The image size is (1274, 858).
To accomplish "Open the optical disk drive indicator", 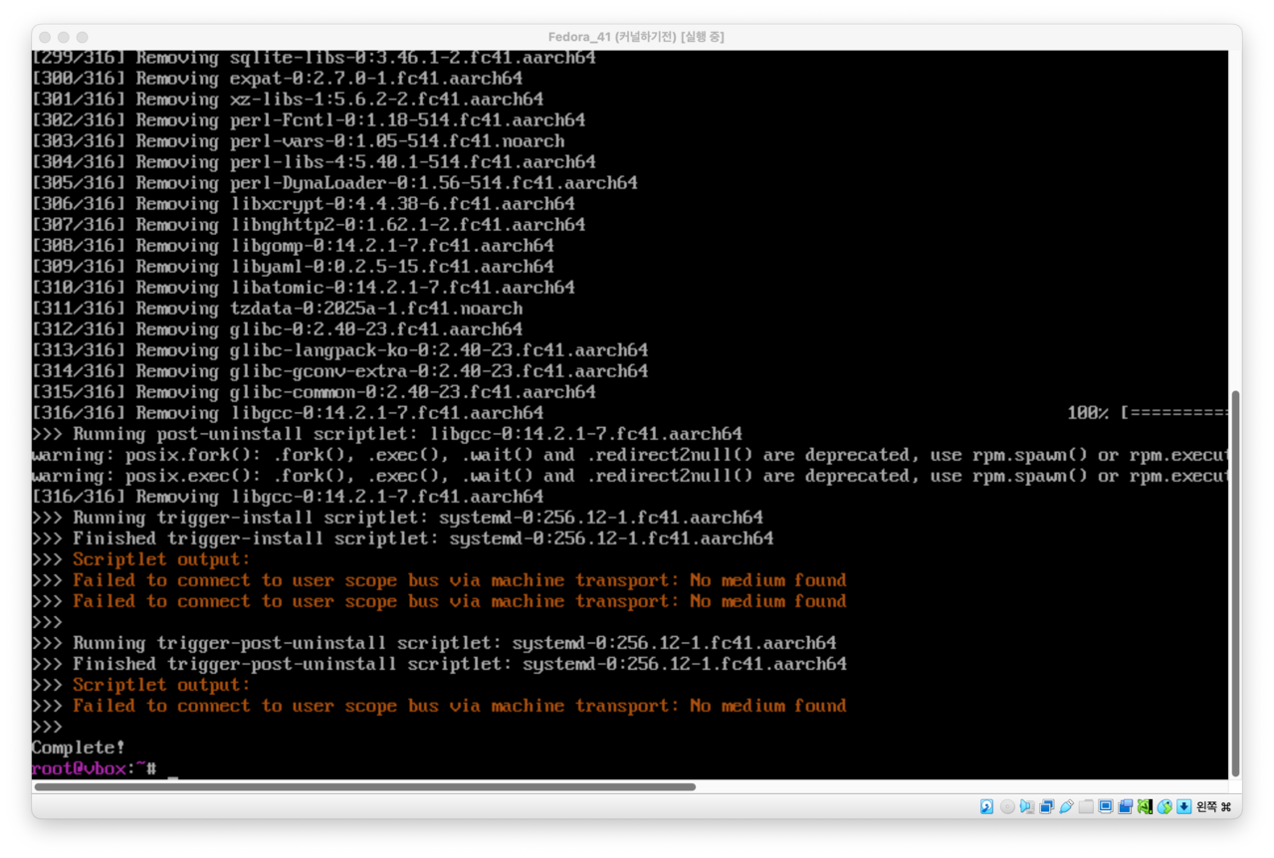I will [1006, 806].
